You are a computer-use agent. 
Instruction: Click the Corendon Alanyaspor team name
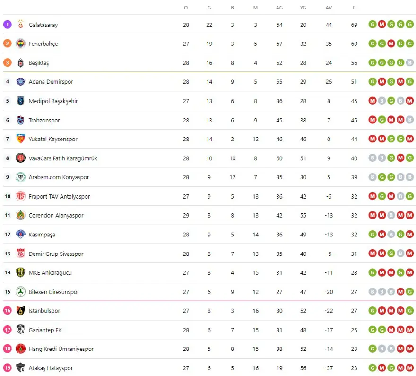(56, 215)
